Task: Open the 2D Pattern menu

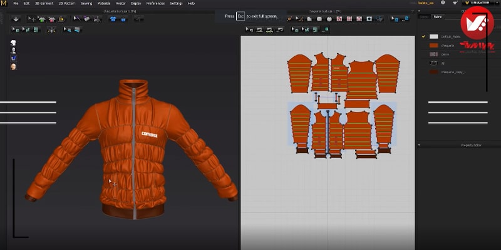Action: tap(67, 3)
